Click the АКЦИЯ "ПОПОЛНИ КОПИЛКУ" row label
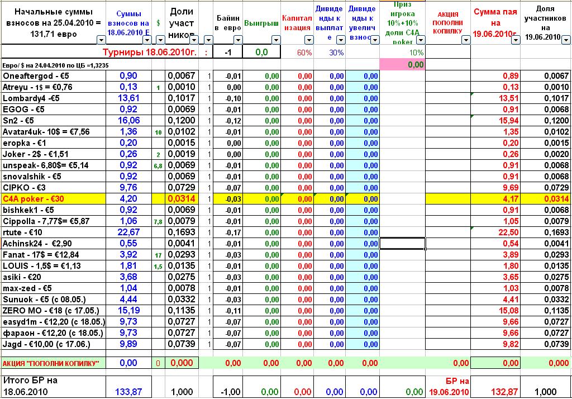The image size is (572, 399). [x=52, y=363]
